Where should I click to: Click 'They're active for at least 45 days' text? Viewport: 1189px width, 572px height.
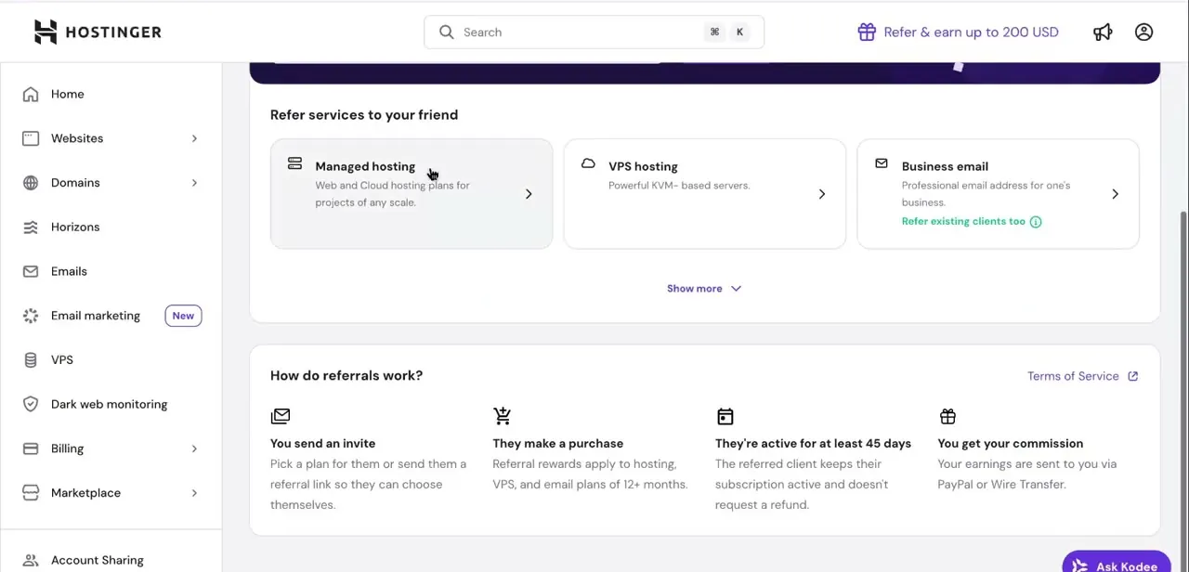(813, 444)
